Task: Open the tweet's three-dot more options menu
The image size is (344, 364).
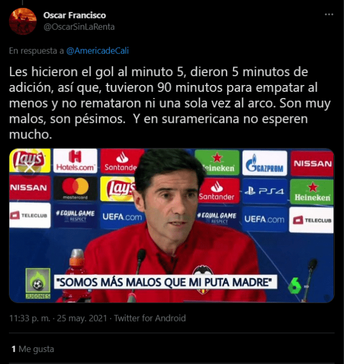Action: click(329, 14)
